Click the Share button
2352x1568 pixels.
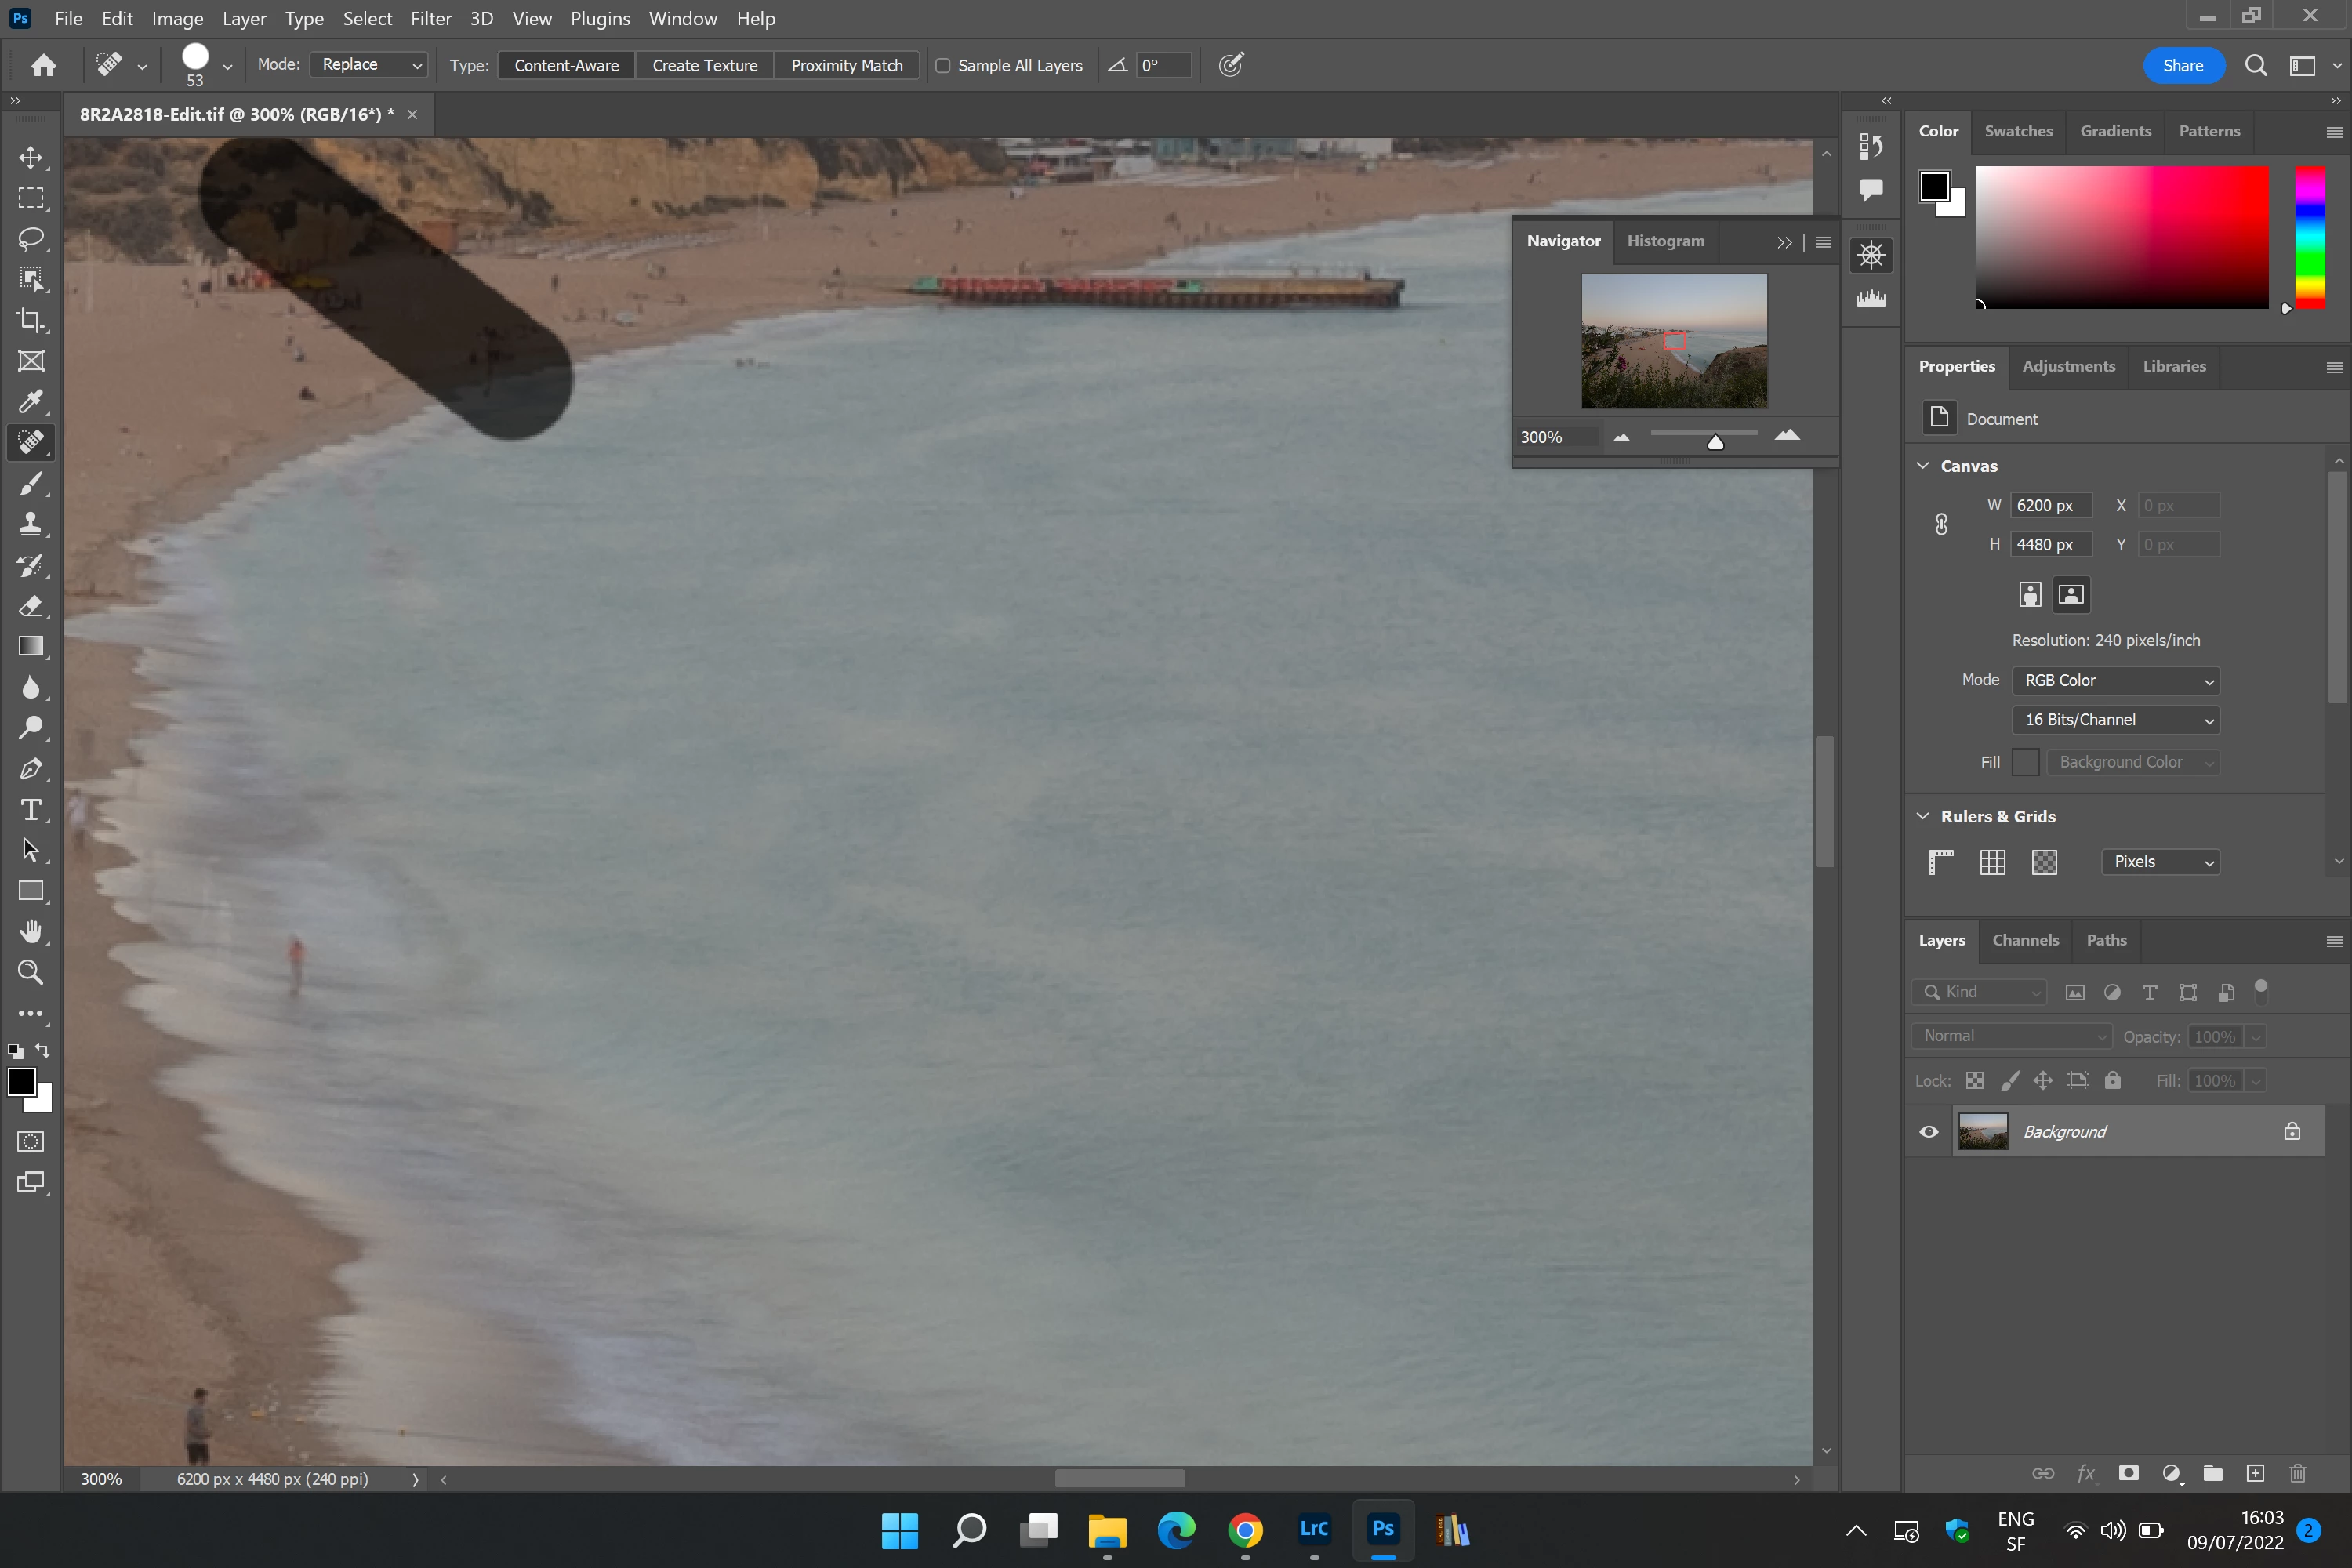coord(2183,65)
